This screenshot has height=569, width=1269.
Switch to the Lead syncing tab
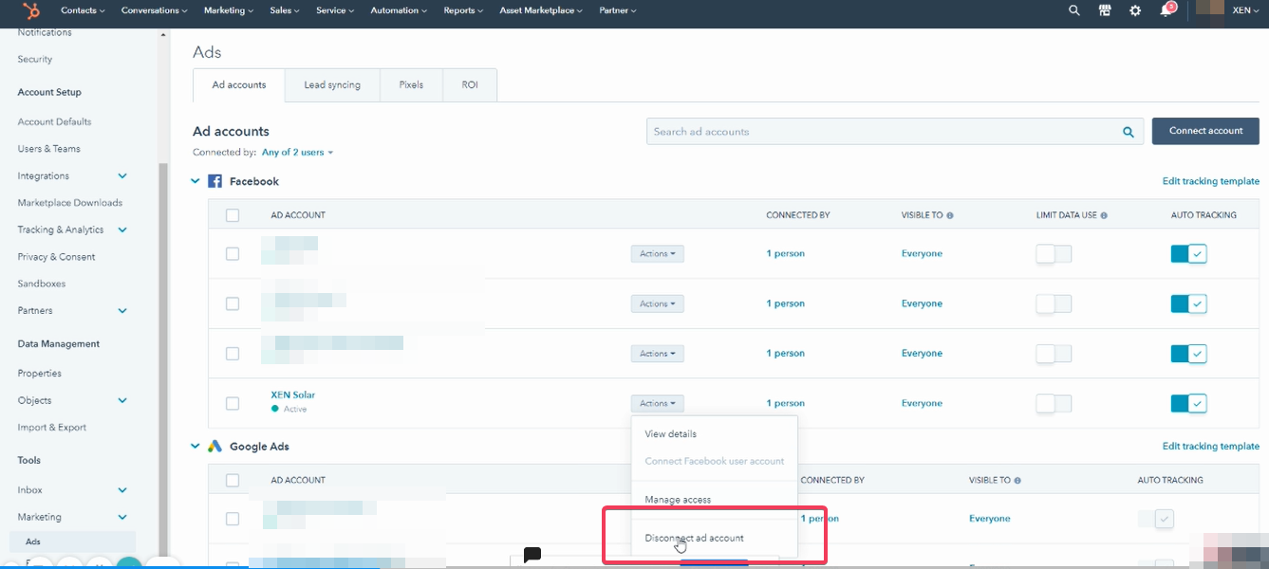click(332, 85)
